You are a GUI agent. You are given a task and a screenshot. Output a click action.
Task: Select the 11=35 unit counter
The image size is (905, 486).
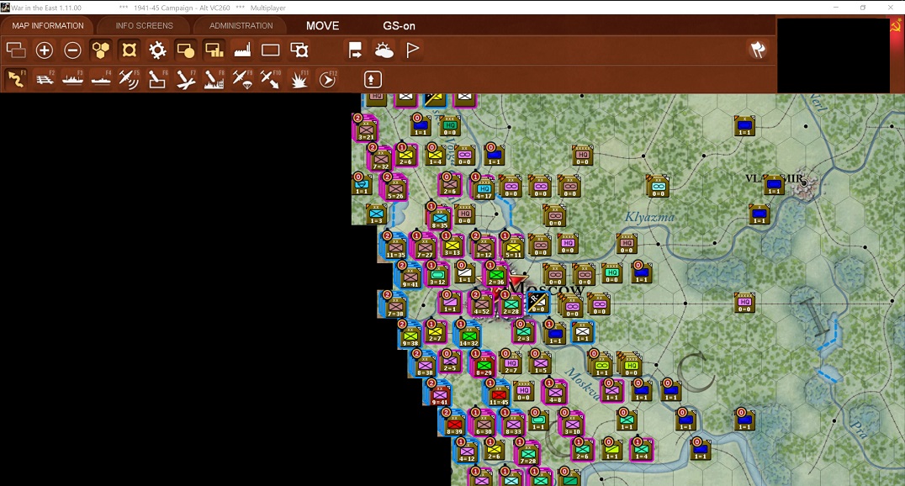(x=395, y=247)
